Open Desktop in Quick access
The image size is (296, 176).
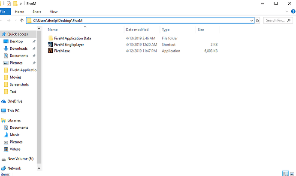coord(16,41)
